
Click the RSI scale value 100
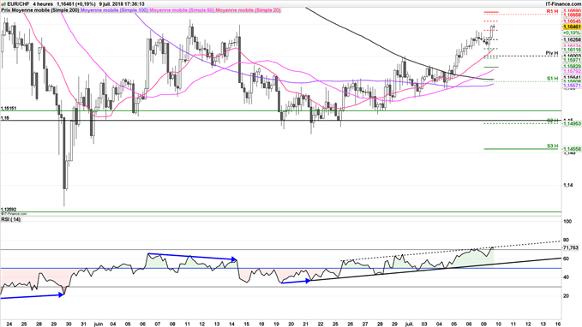tap(567, 222)
